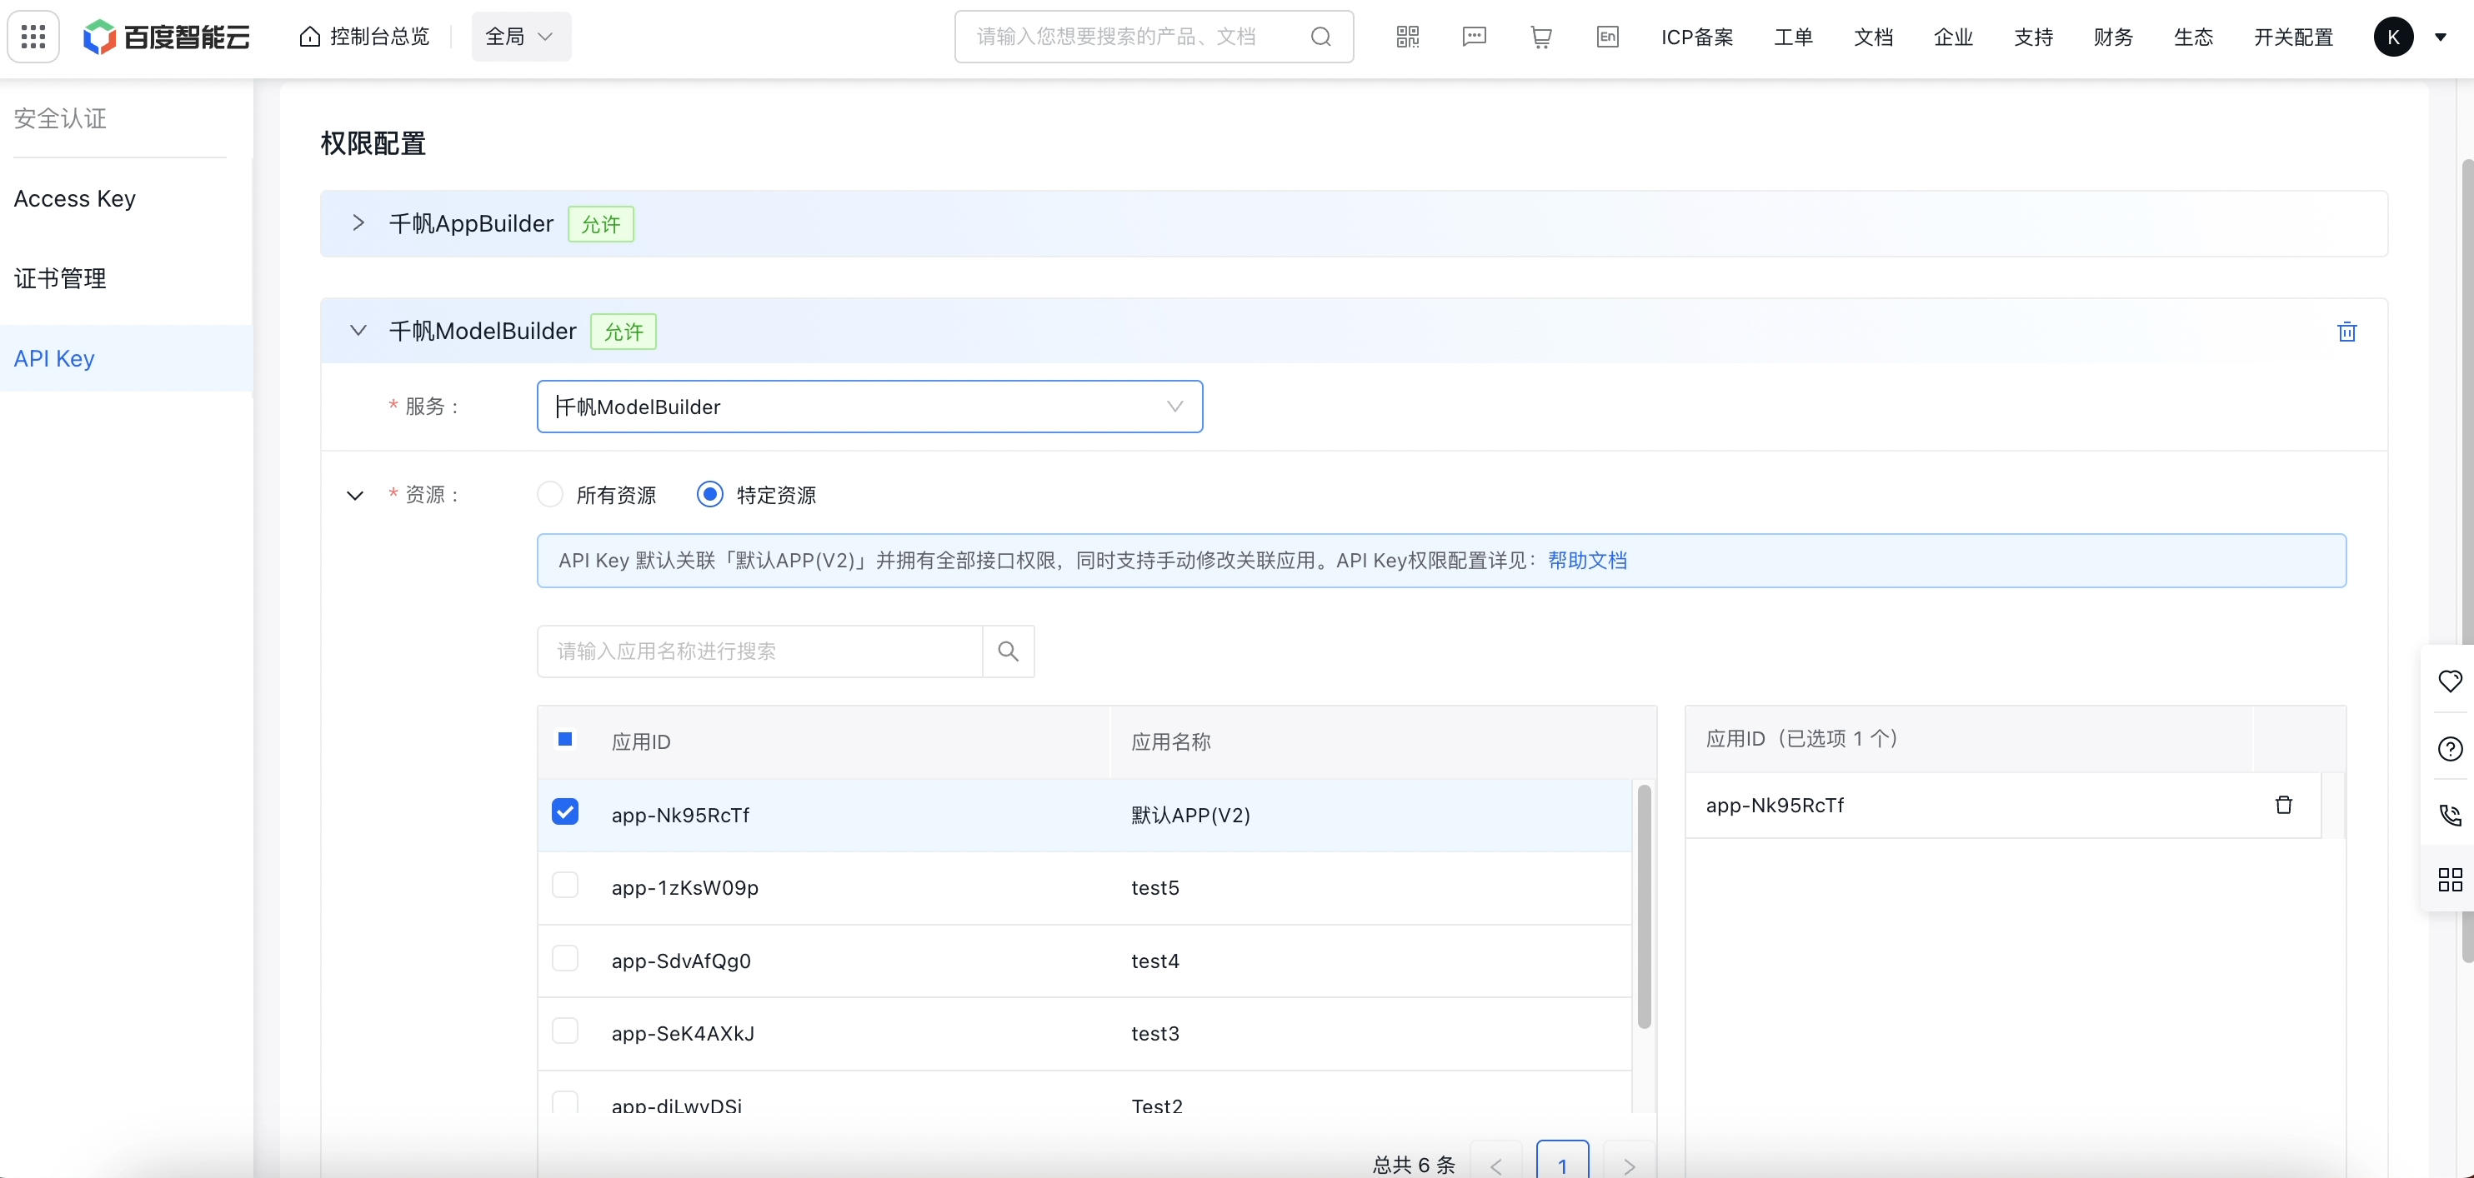Open the product grid menu icon

pos(33,37)
